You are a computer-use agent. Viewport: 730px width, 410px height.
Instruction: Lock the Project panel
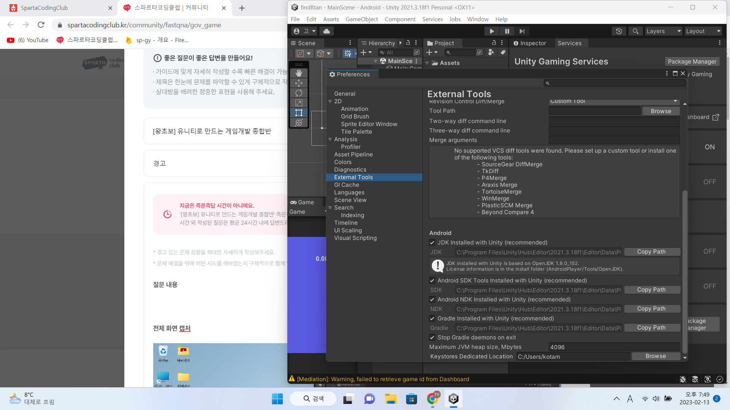coord(494,43)
